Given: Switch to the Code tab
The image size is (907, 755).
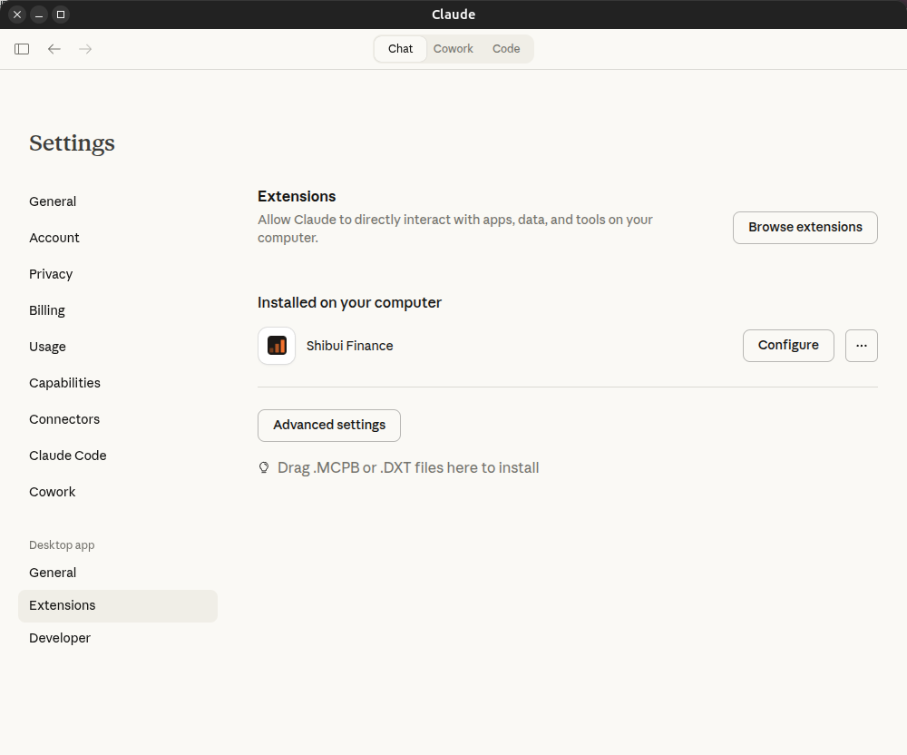Looking at the screenshot, I should [x=505, y=48].
